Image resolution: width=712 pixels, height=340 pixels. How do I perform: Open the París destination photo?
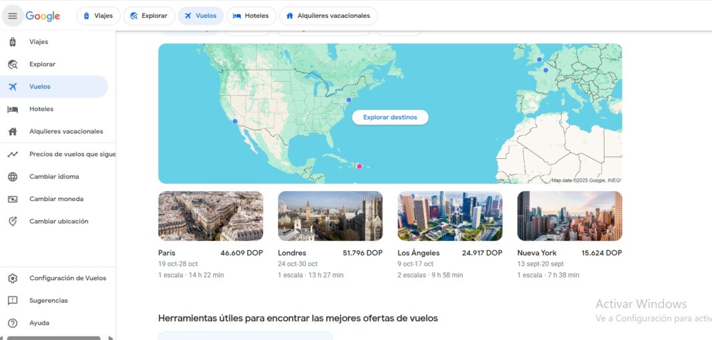click(211, 216)
